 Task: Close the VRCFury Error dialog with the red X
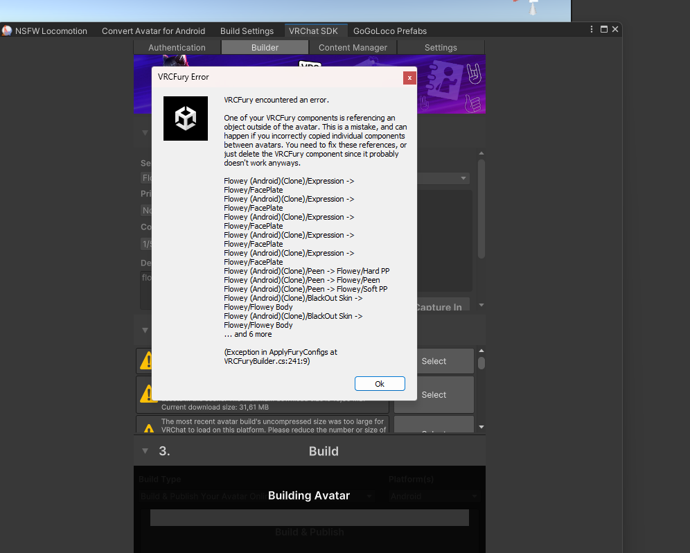coord(409,78)
